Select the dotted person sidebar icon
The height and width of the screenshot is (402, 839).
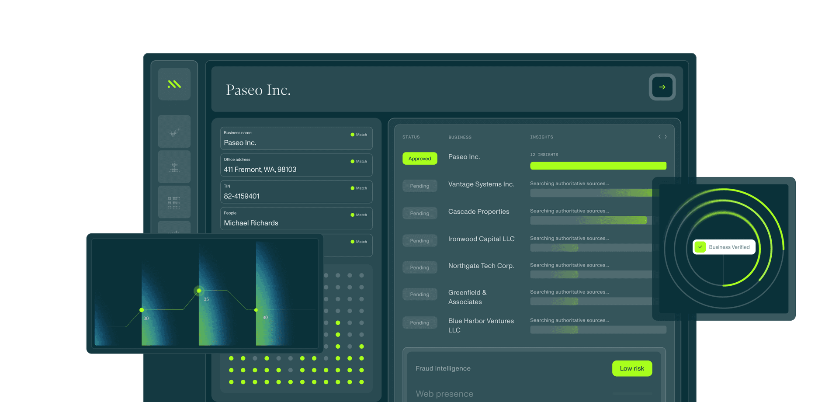[x=174, y=167]
